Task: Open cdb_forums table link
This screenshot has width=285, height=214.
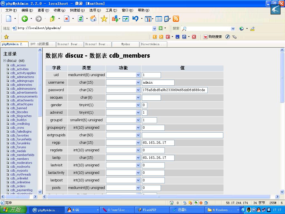Action: point(18,147)
